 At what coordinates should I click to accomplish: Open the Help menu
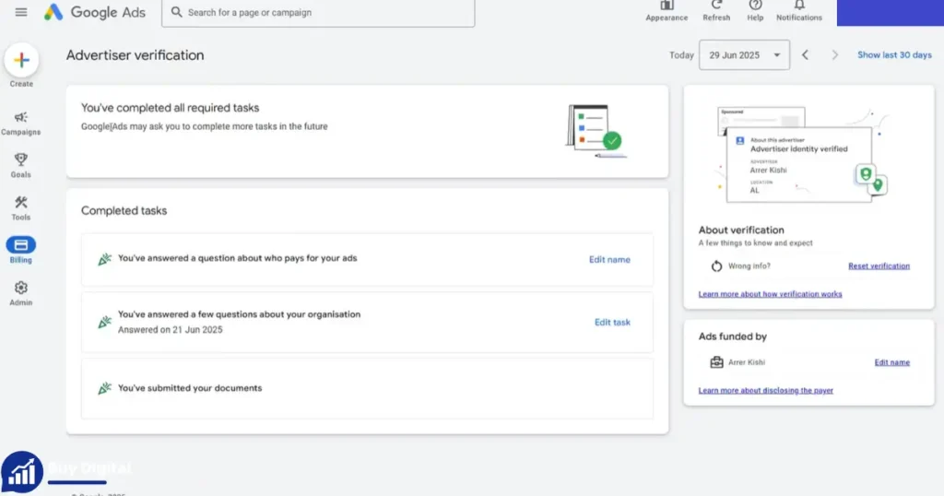tap(755, 11)
